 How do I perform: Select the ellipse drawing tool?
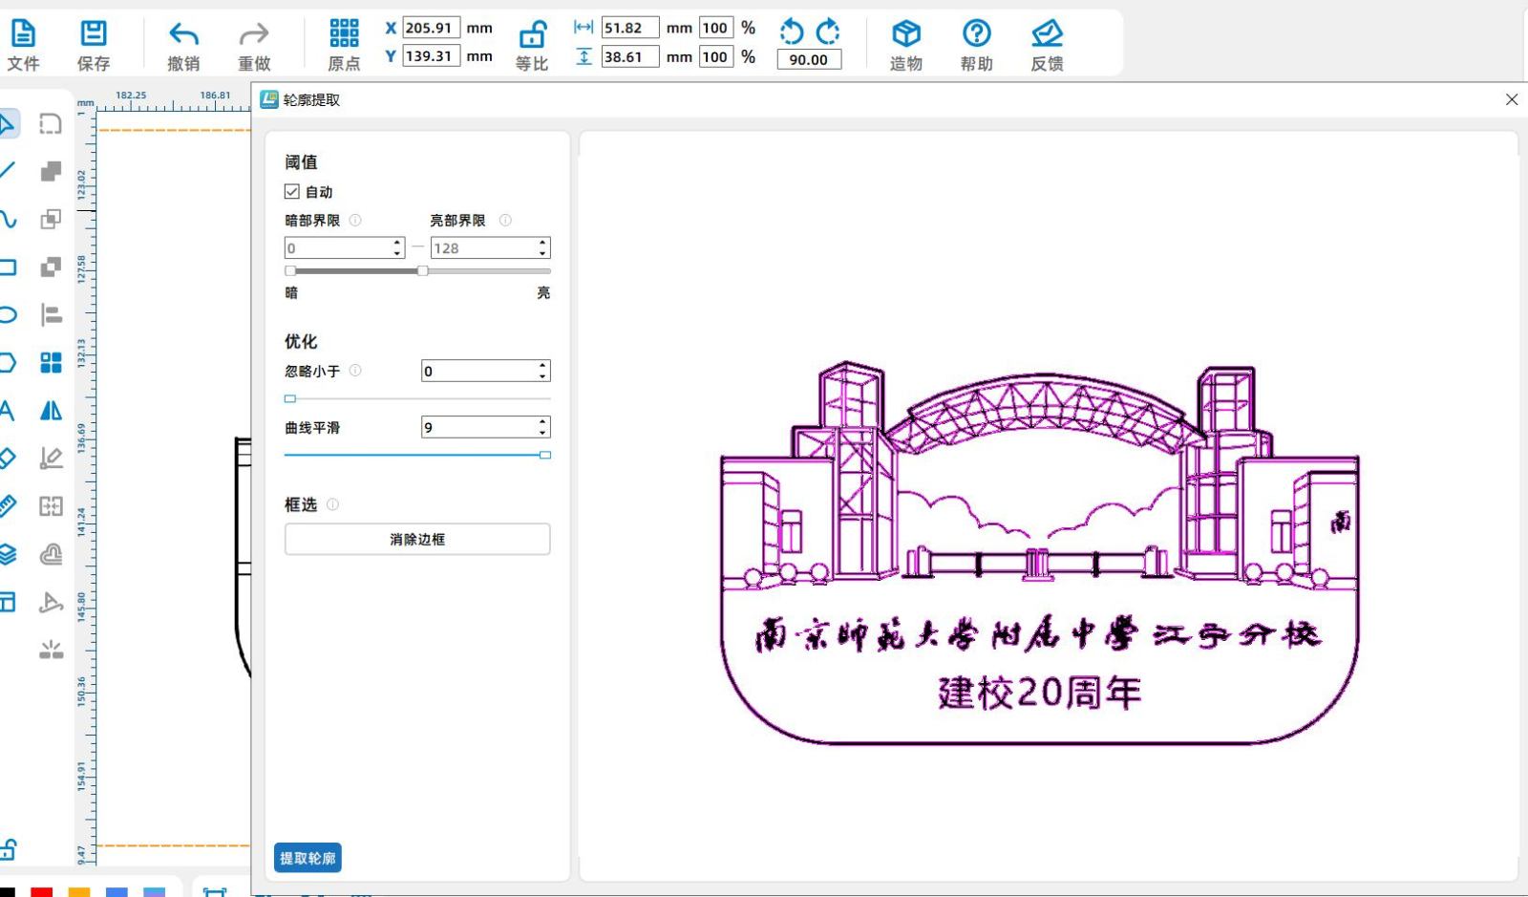click(9, 314)
